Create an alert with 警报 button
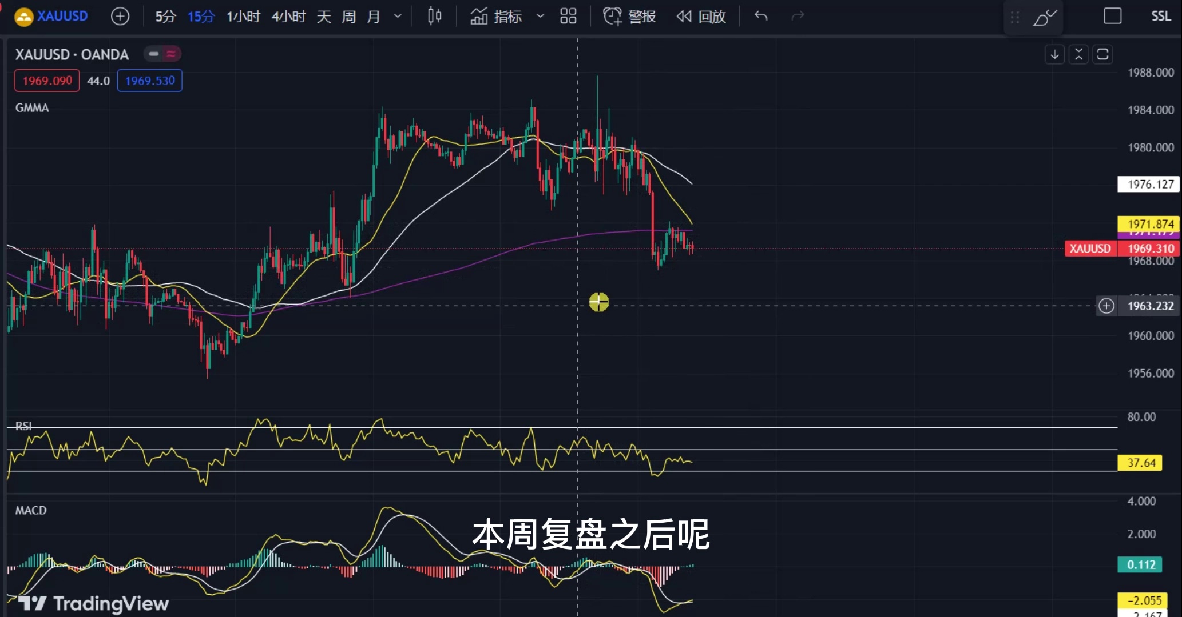1182x617 pixels. pyautogui.click(x=629, y=16)
